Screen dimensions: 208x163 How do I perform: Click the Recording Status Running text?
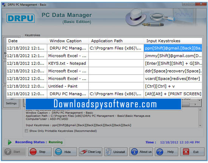tap(56, 142)
